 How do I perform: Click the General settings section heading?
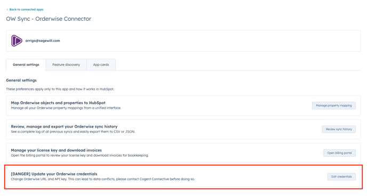(21, 80)
